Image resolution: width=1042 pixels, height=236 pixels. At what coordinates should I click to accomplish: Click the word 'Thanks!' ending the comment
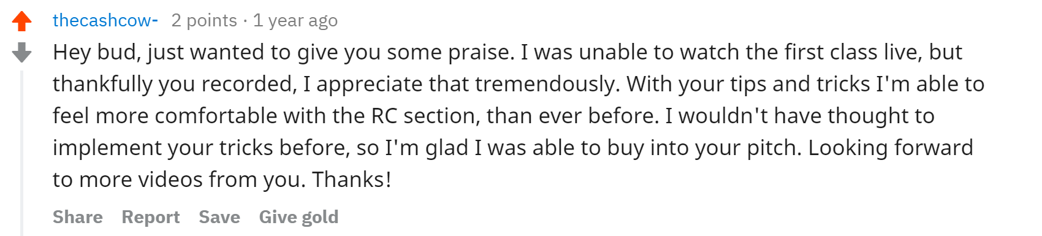(x=352, y=180)
